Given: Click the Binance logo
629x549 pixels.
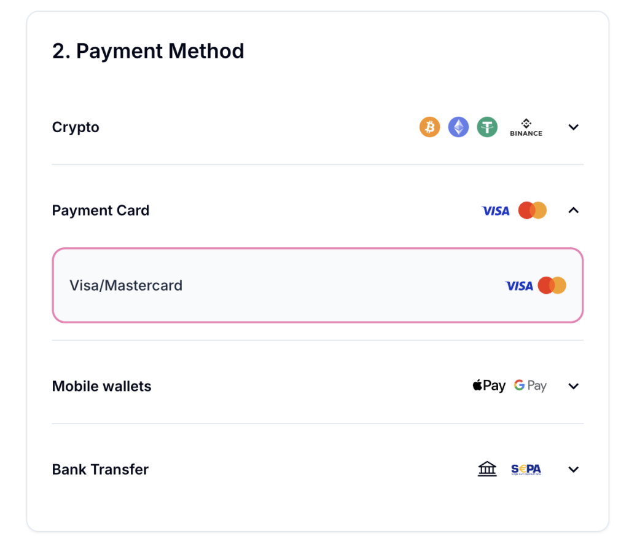Looking at the screenshot, I should coord(526,127).
